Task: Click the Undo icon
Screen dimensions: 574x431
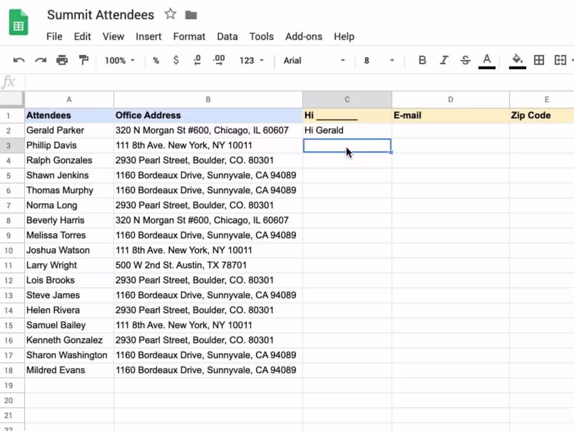Action: click(x=19, y=60)
